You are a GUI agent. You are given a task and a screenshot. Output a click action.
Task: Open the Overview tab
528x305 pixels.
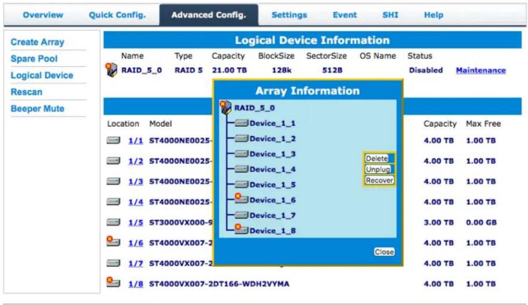point(43,15)
